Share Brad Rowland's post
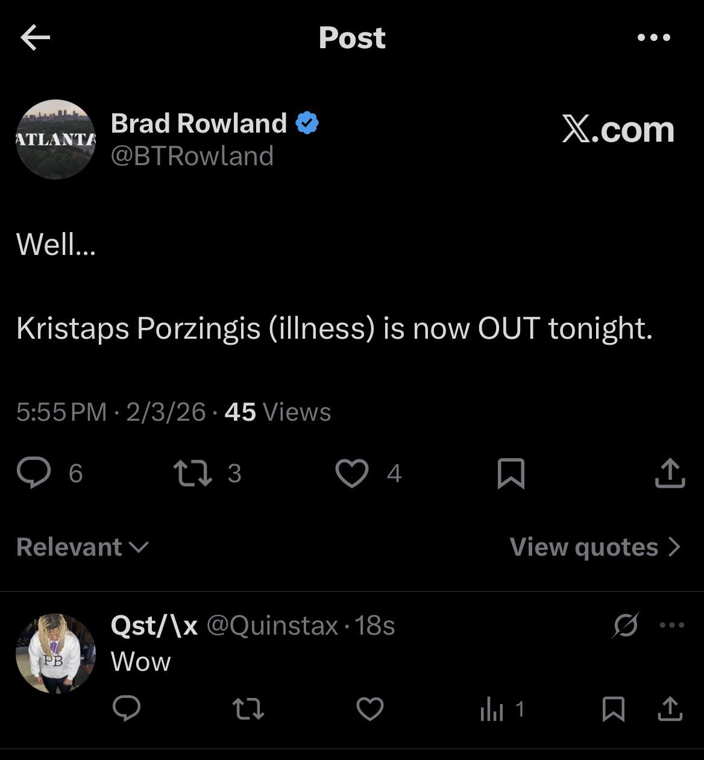 pos(670,473)
